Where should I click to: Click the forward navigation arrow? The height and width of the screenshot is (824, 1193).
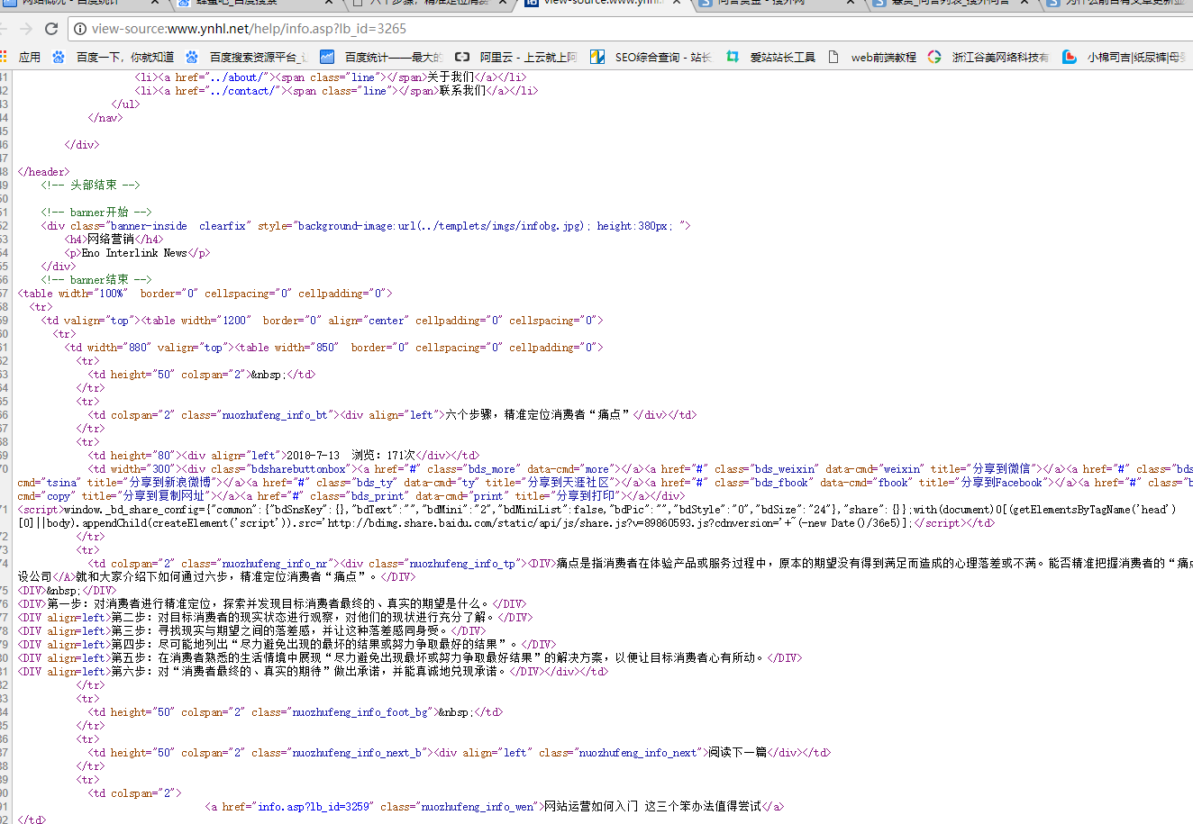coord(25,29)
